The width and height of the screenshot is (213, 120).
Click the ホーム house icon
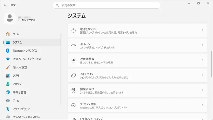8,34
